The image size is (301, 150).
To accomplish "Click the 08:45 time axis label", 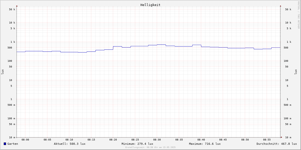I will [x=223, y=140].
